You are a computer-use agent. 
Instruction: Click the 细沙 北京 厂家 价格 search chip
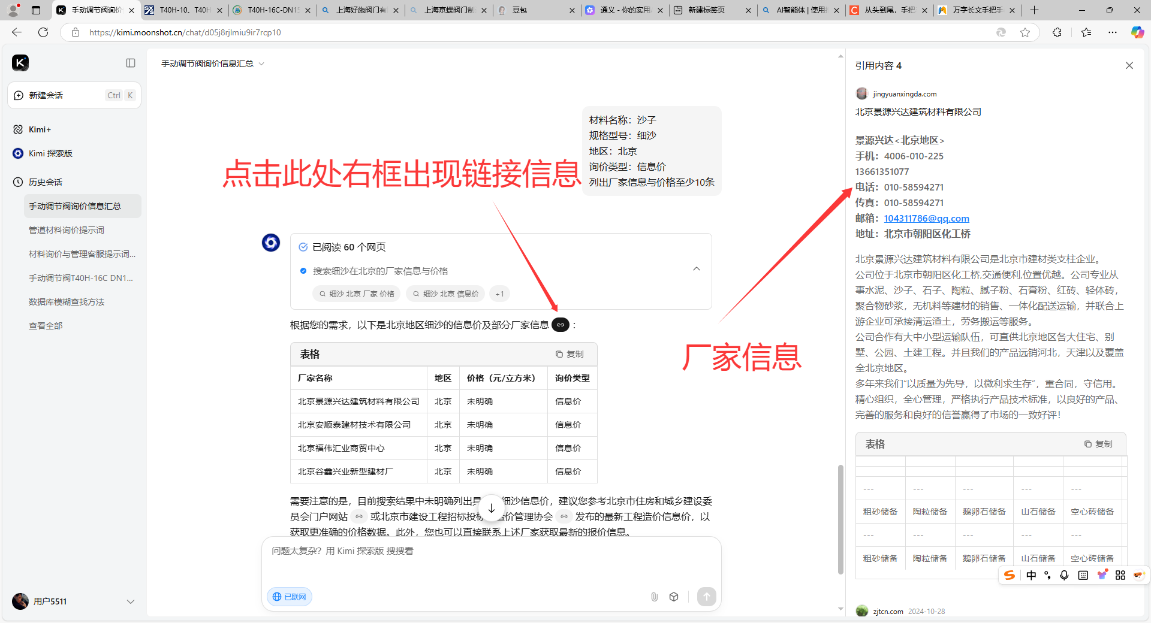tap(357, 294)
